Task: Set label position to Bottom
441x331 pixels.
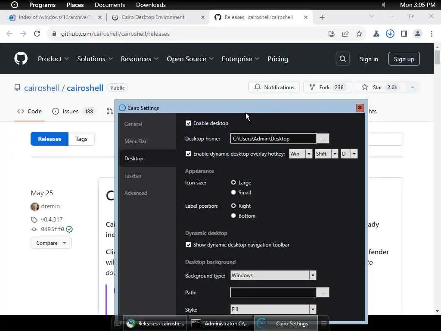Action: tap(233, 215)
